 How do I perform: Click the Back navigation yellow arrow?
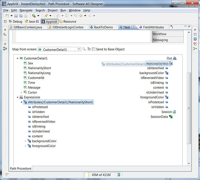tap(81, 15)
